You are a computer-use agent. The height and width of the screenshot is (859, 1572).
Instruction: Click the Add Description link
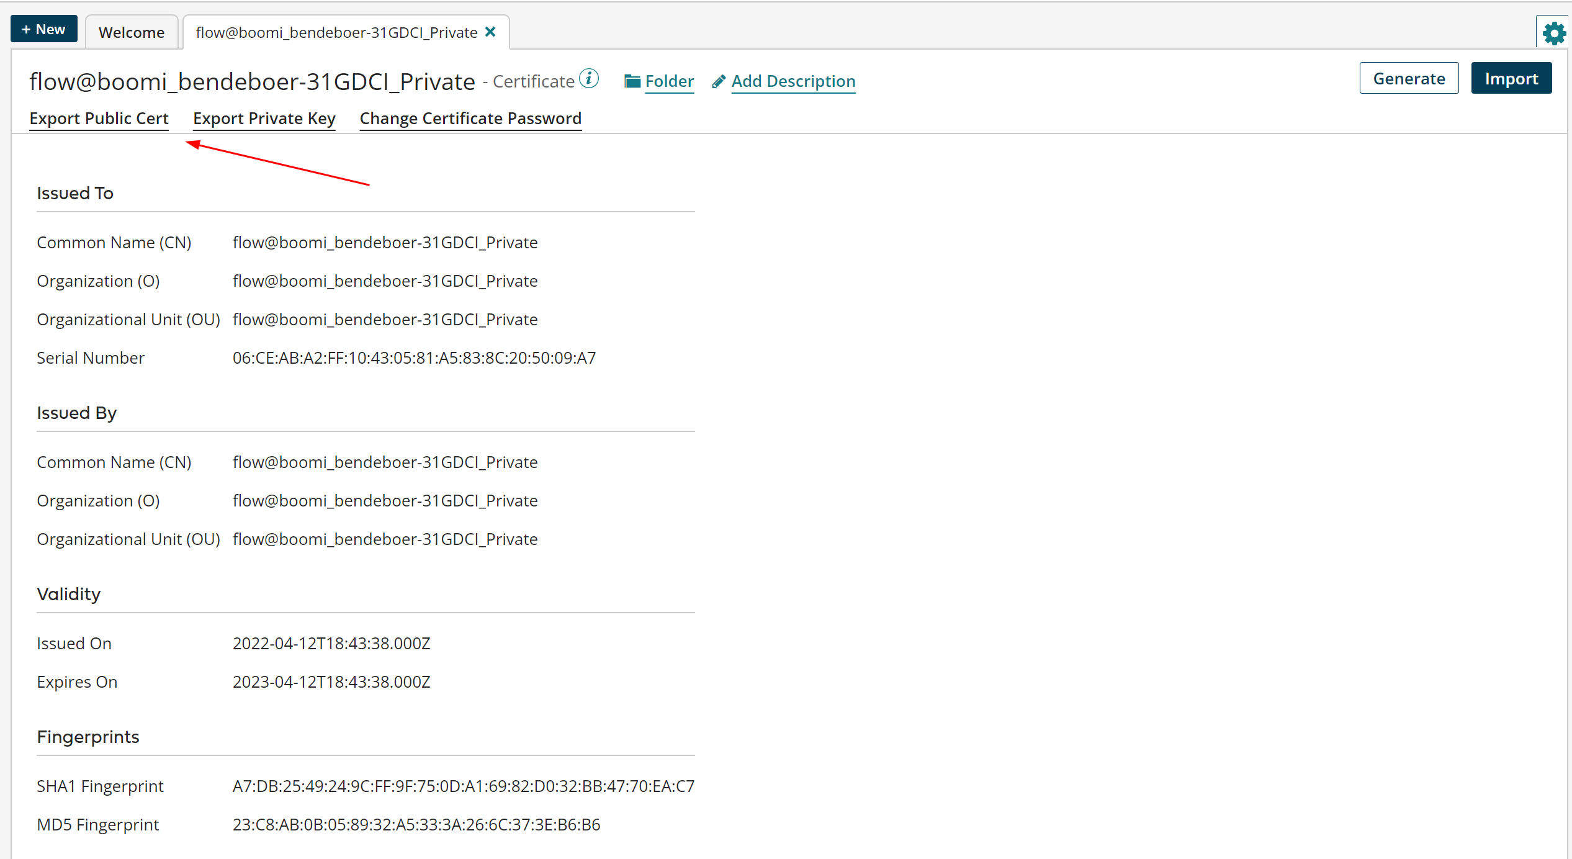pos(793,81)
